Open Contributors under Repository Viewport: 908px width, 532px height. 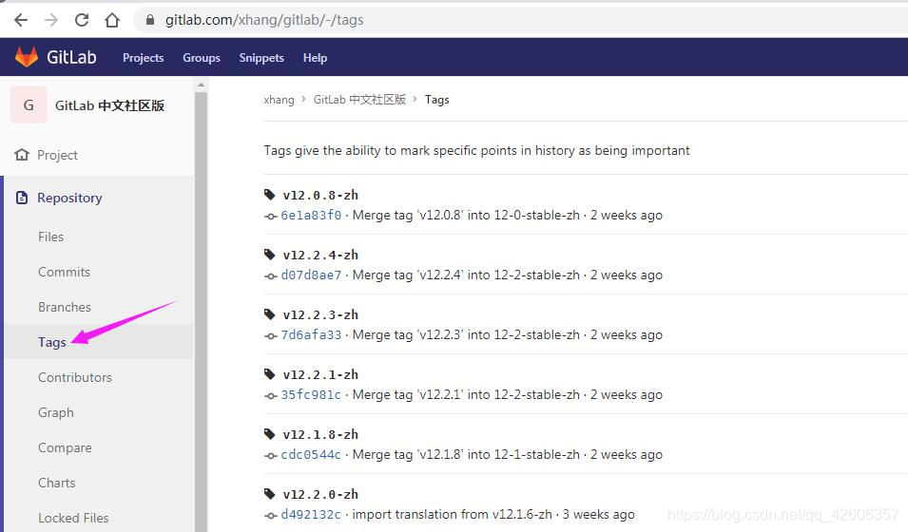tap(75, 377)
